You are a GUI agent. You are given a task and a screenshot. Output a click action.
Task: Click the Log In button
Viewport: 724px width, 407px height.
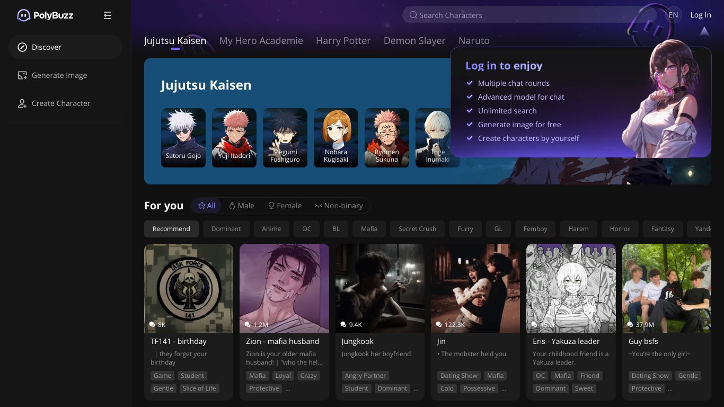click(700, 15)
